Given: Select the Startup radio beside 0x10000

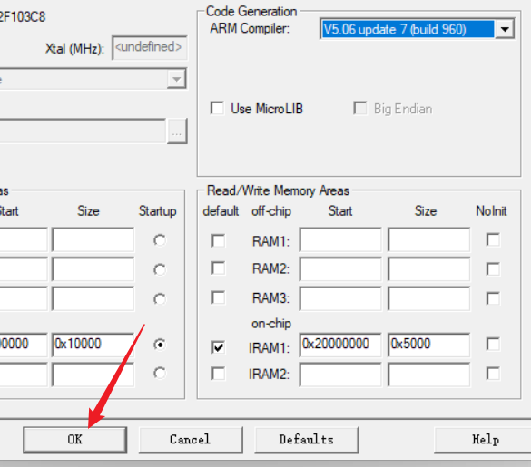Looking at the screenshot, I should (160, 345).
